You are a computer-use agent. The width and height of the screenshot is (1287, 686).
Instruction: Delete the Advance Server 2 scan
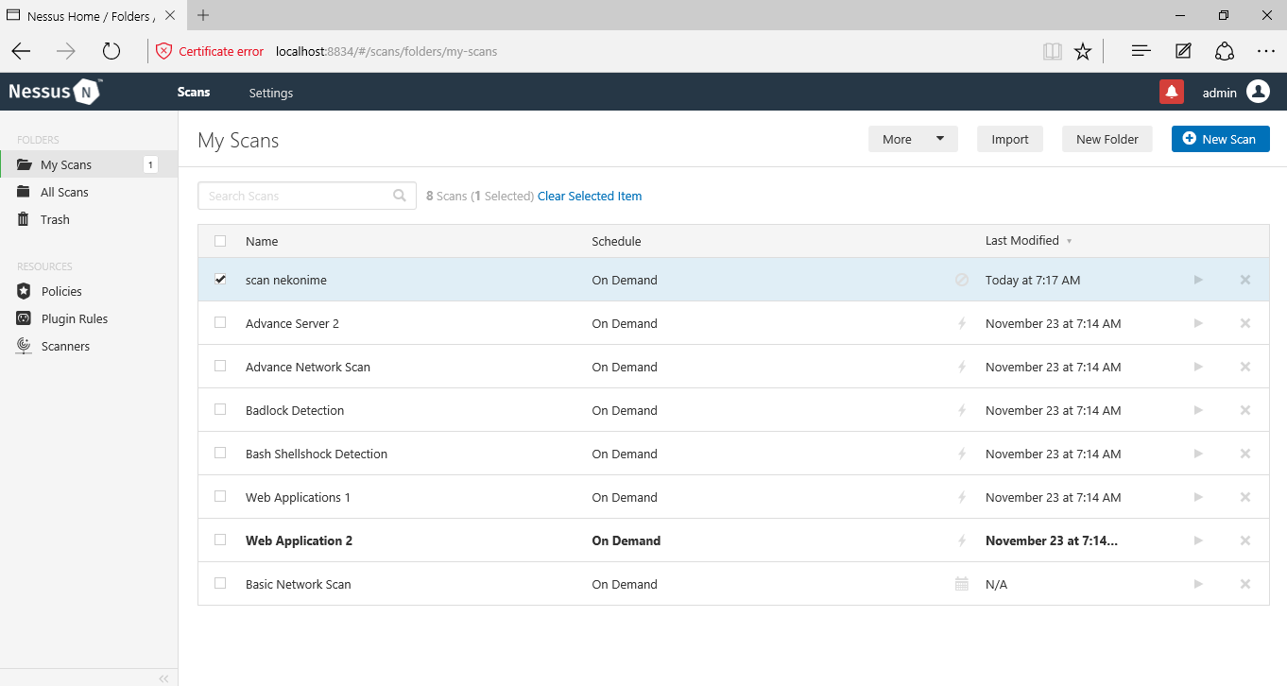(x=1244, y=323)
